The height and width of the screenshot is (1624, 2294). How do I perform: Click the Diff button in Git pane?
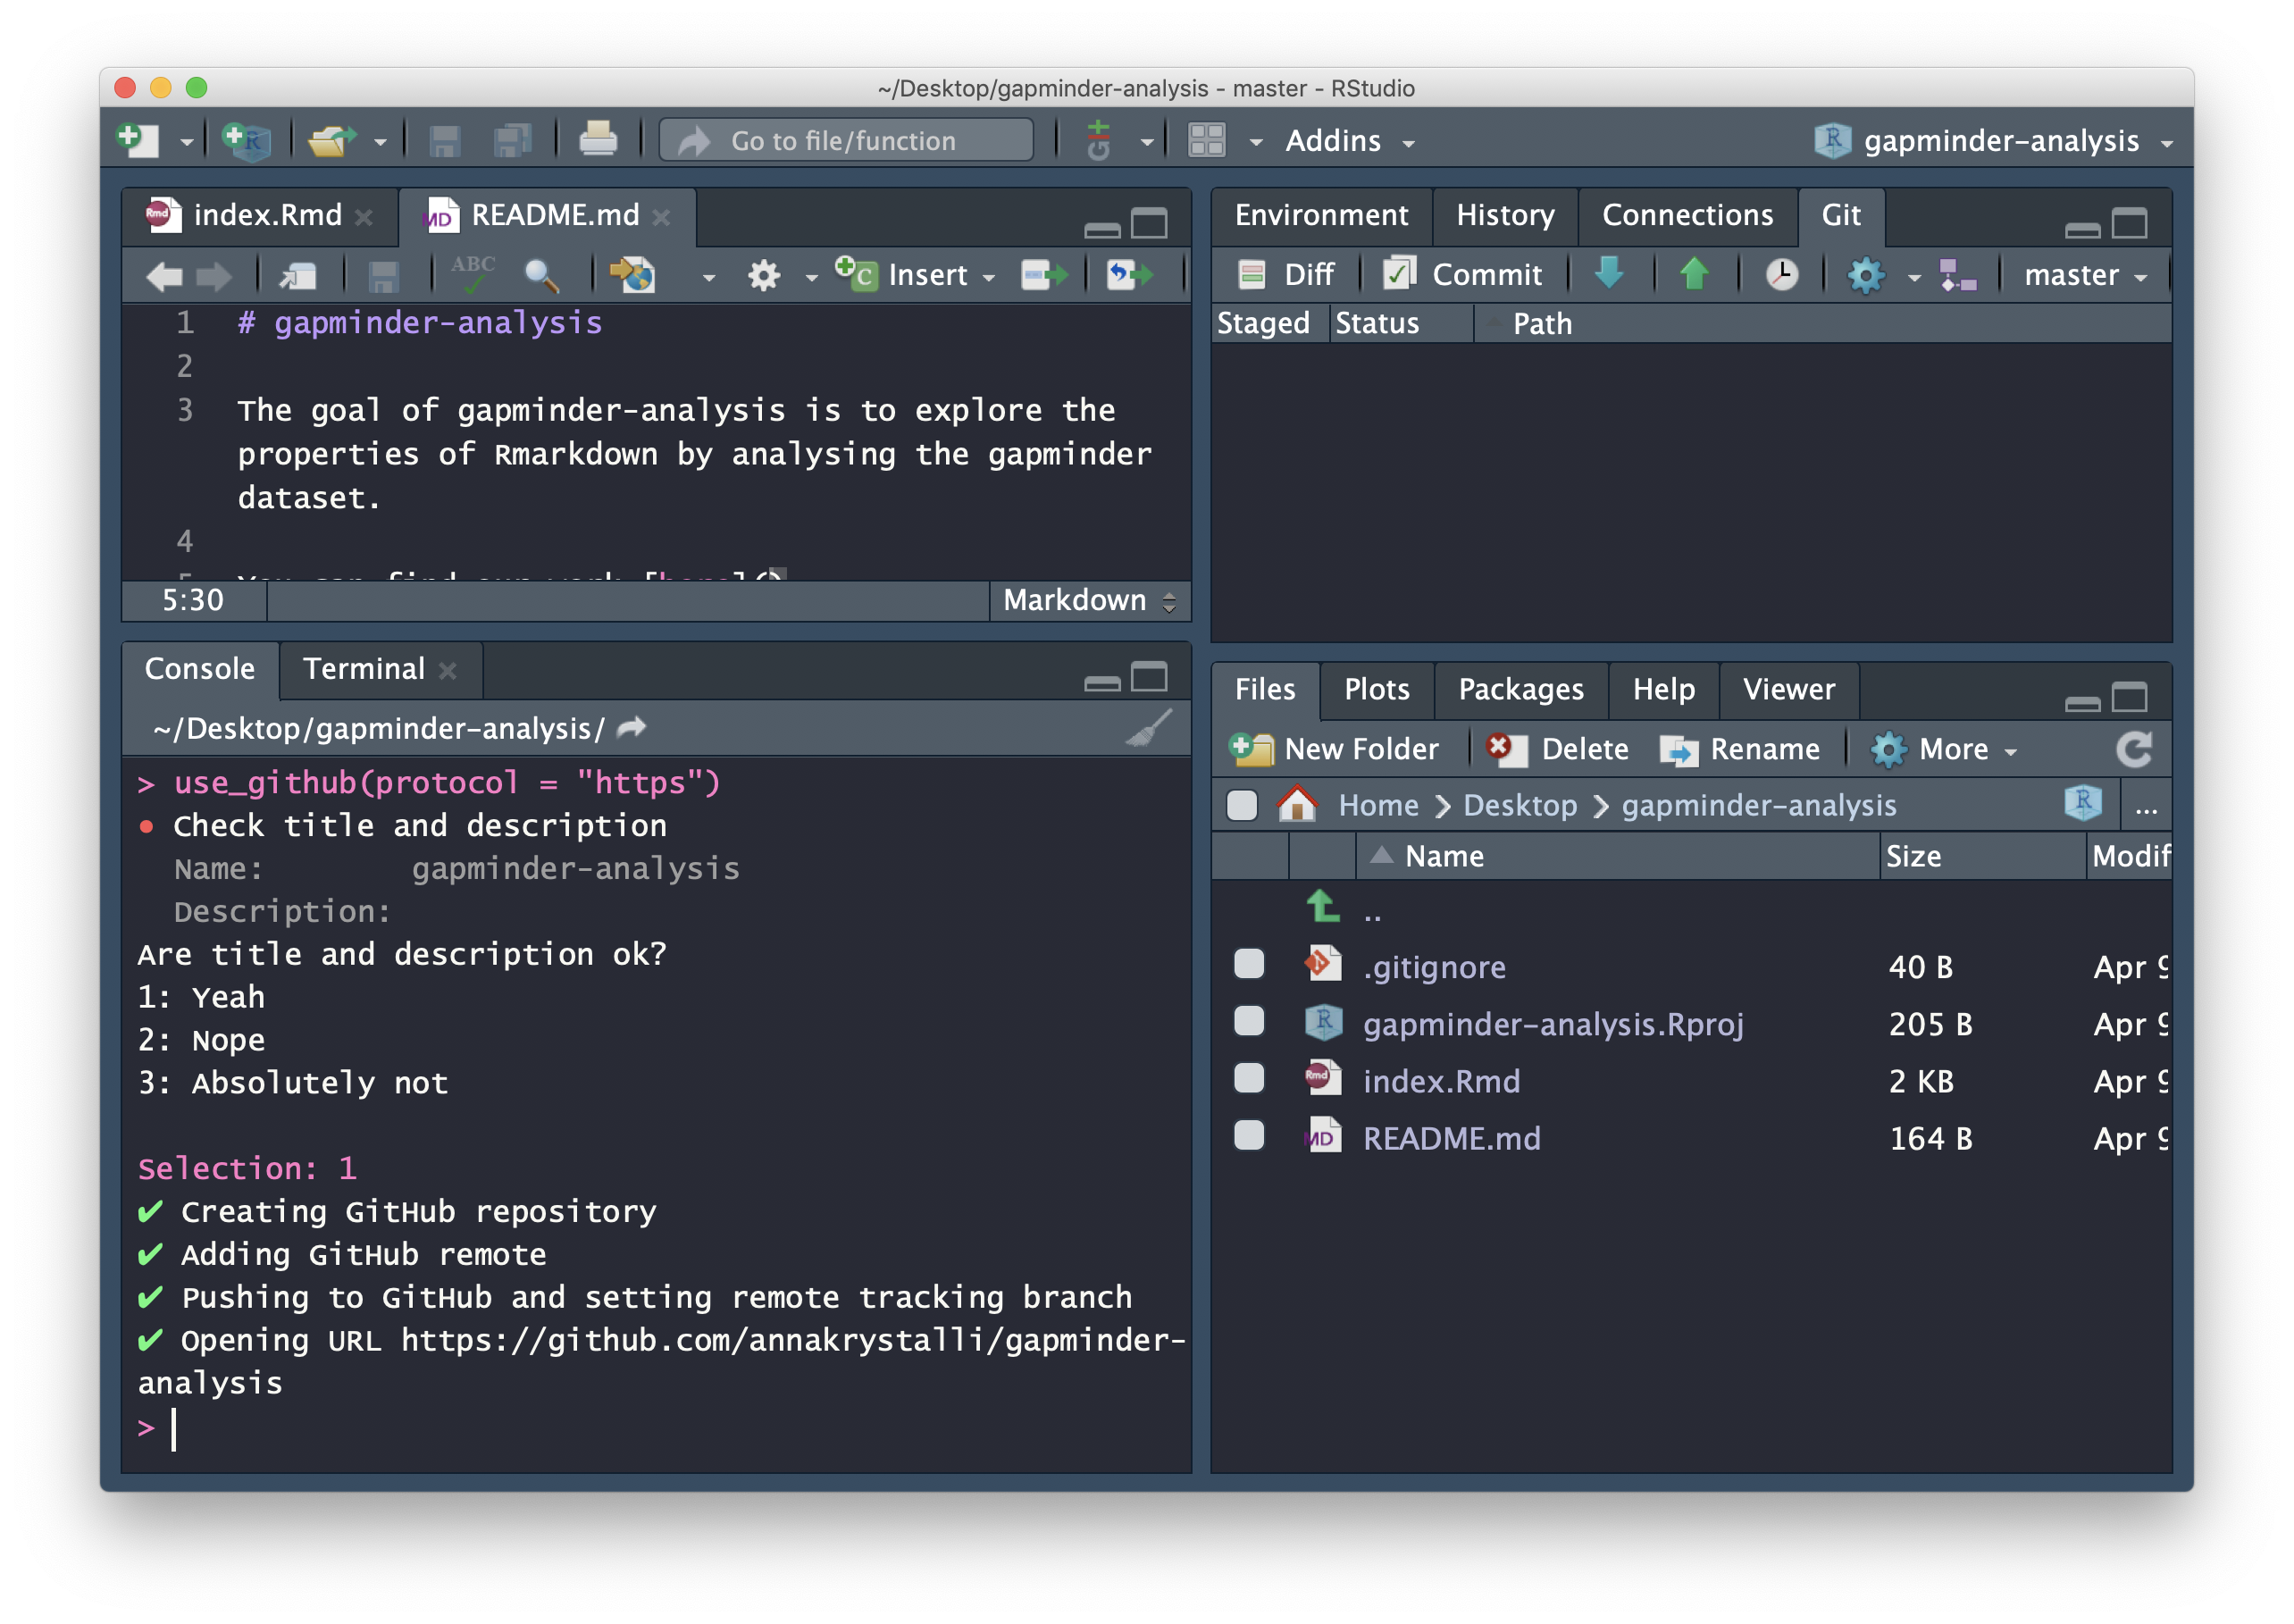click(1285, 274)
